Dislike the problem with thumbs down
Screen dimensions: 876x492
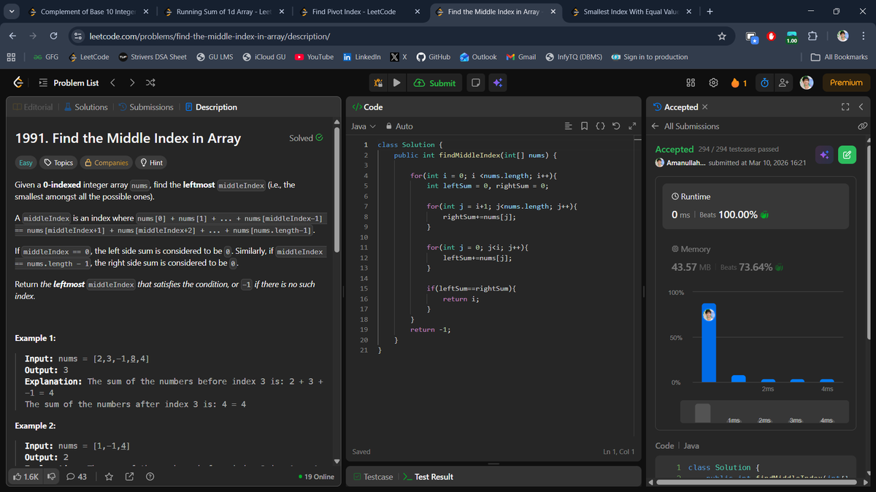52,477
